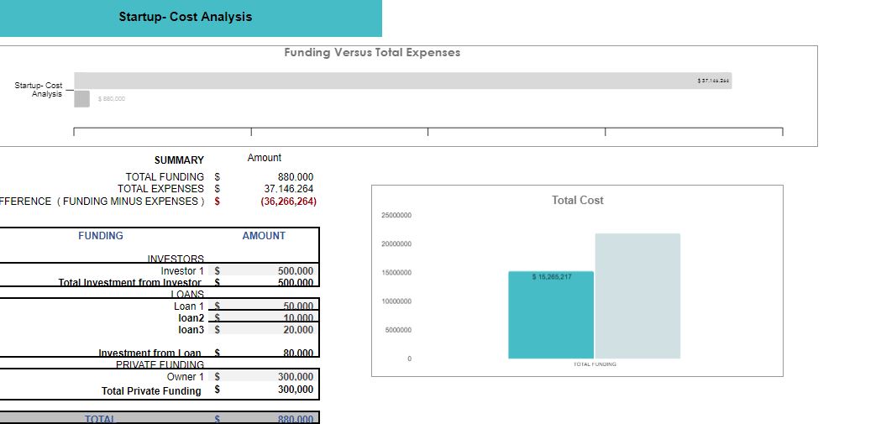
Task: Click the Loan 1 row label
Action: [x=189, y=306]
